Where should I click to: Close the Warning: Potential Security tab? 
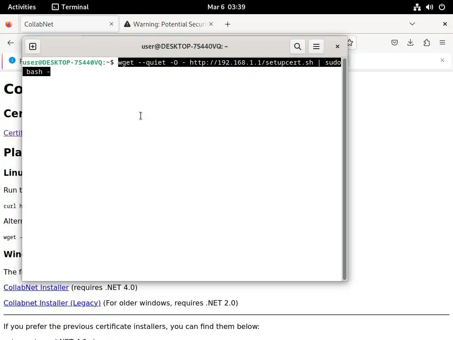point(211,24)
